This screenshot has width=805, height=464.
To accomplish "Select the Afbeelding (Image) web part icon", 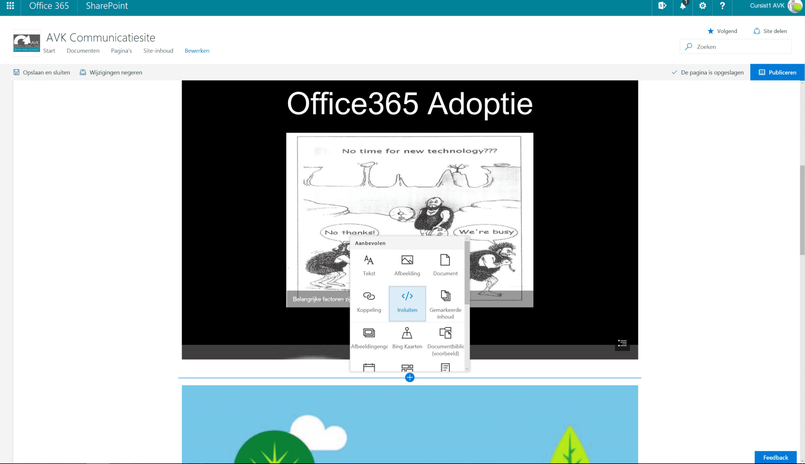I will (x=406, y=265).
